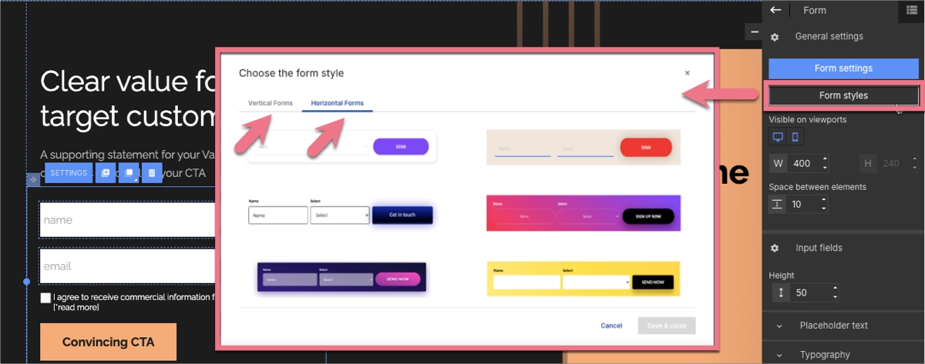Toggle visibility on the mobile viewport
This screenshot has height=364, width=925.
point(795,137)
